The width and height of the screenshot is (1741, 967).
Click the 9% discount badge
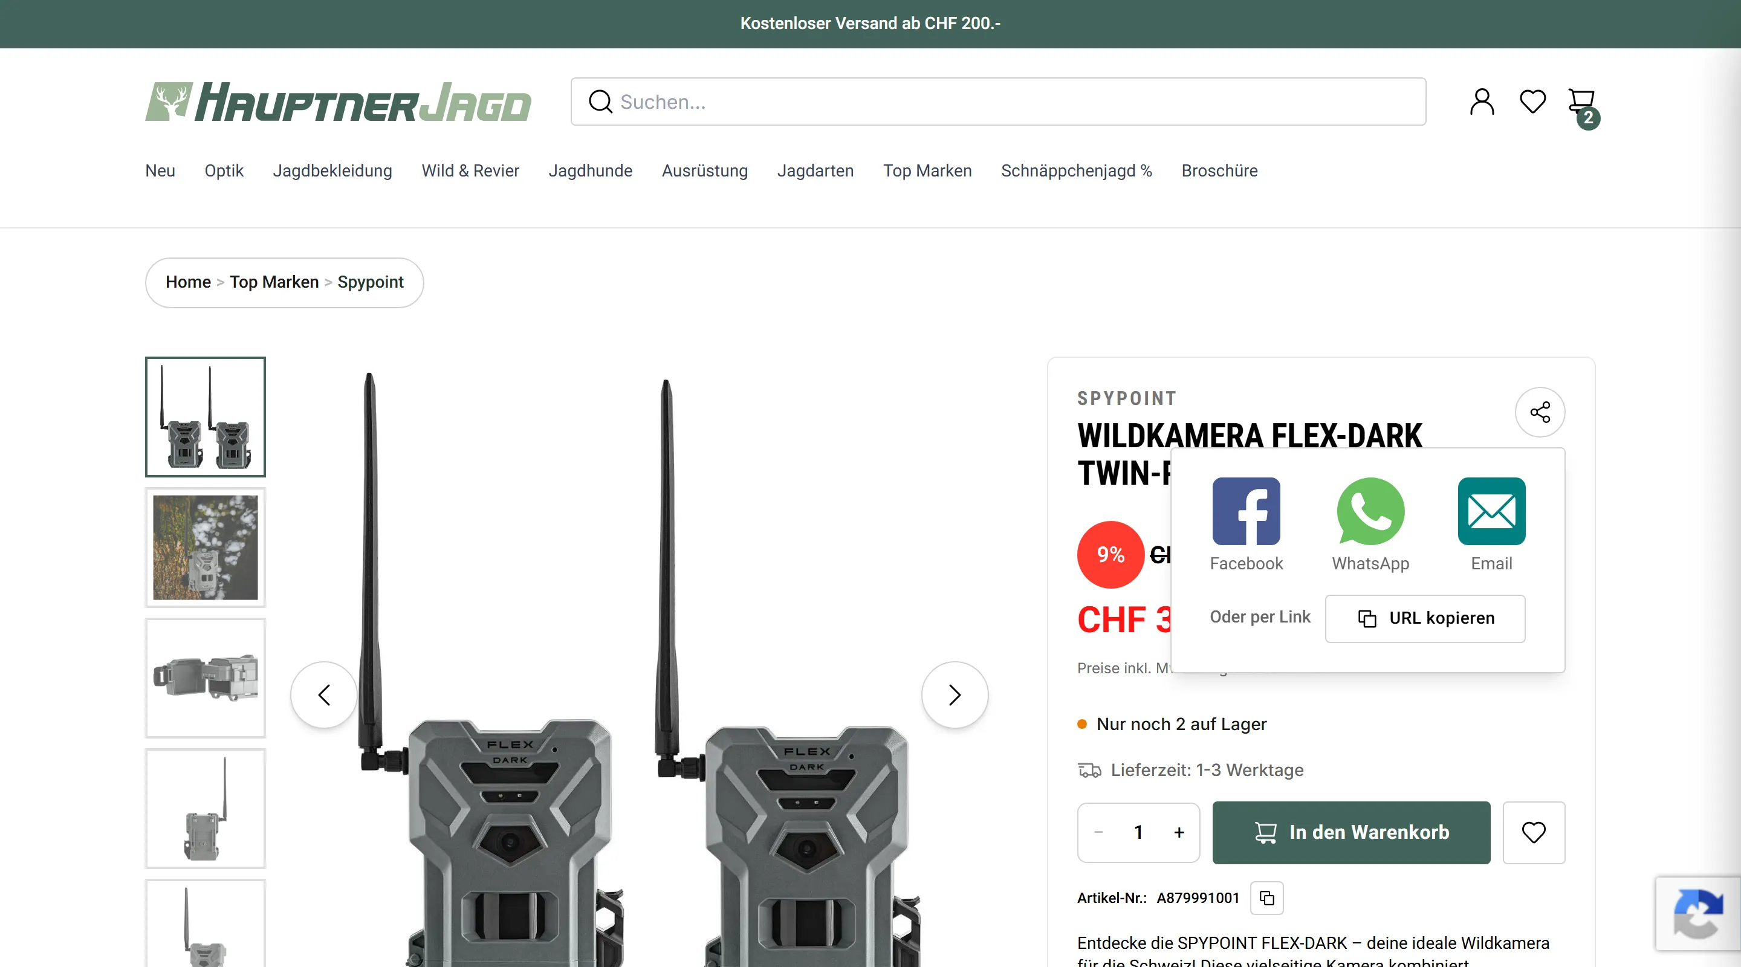pos(1110,555)
